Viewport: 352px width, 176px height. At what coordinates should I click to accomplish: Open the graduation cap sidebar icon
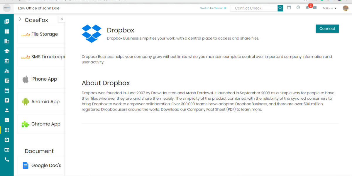tap(7, 51)
